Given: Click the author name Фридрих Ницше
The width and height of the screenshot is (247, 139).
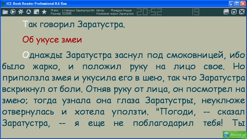Looking at the screenshot, I should [121, 10].
